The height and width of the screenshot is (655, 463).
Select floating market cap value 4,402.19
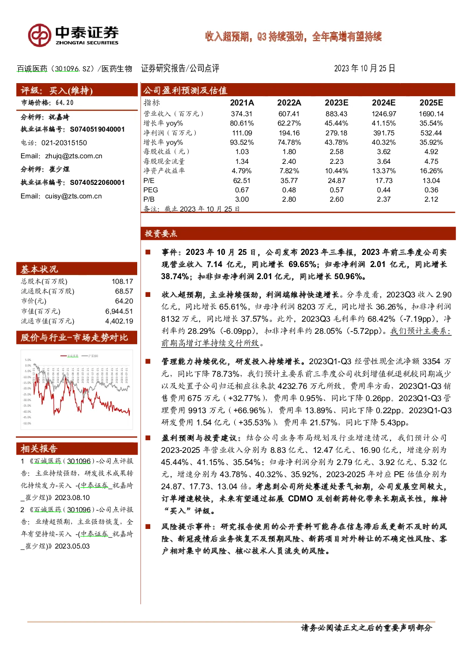119,321
